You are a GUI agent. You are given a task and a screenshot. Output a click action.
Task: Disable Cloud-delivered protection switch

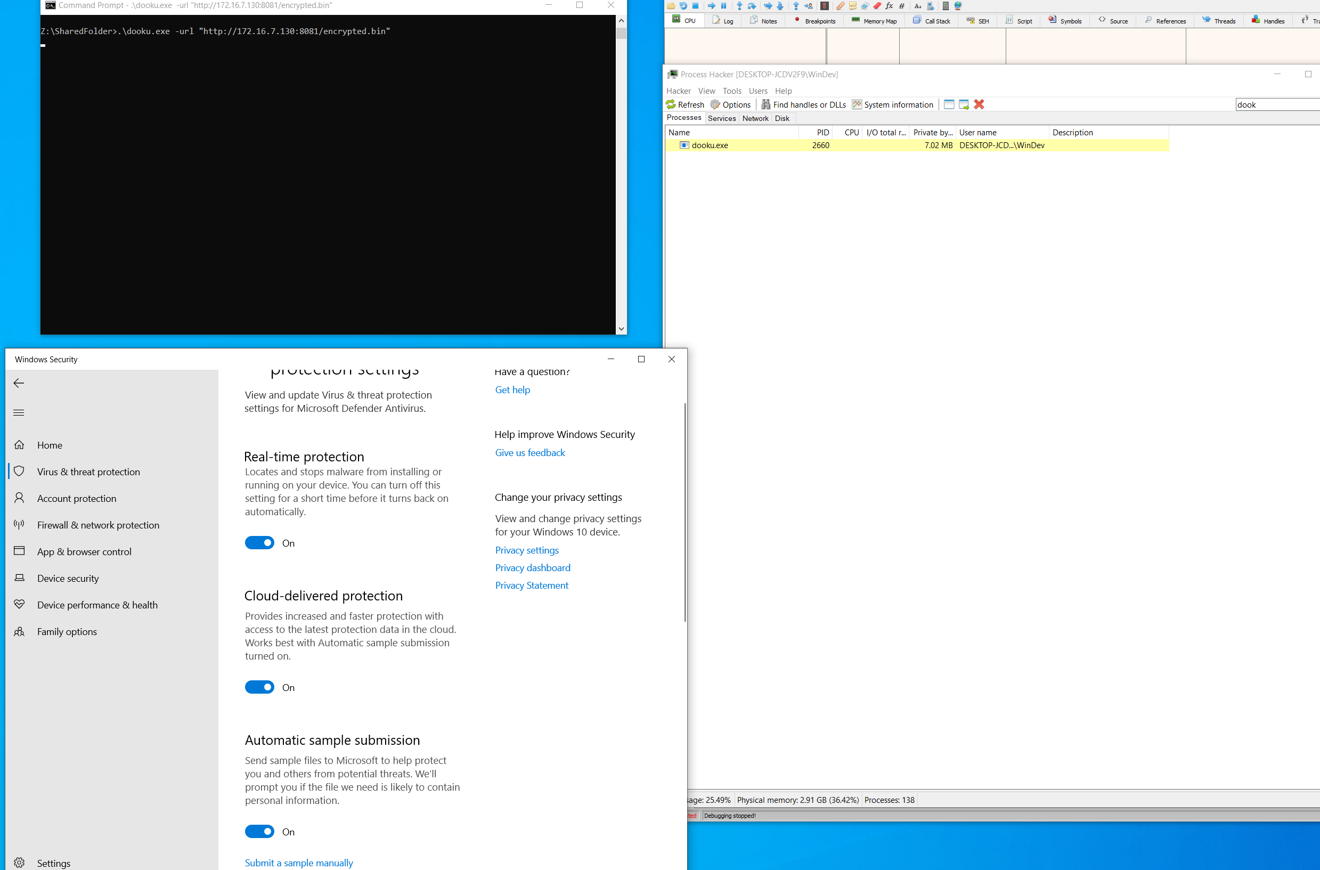[259, 687]
